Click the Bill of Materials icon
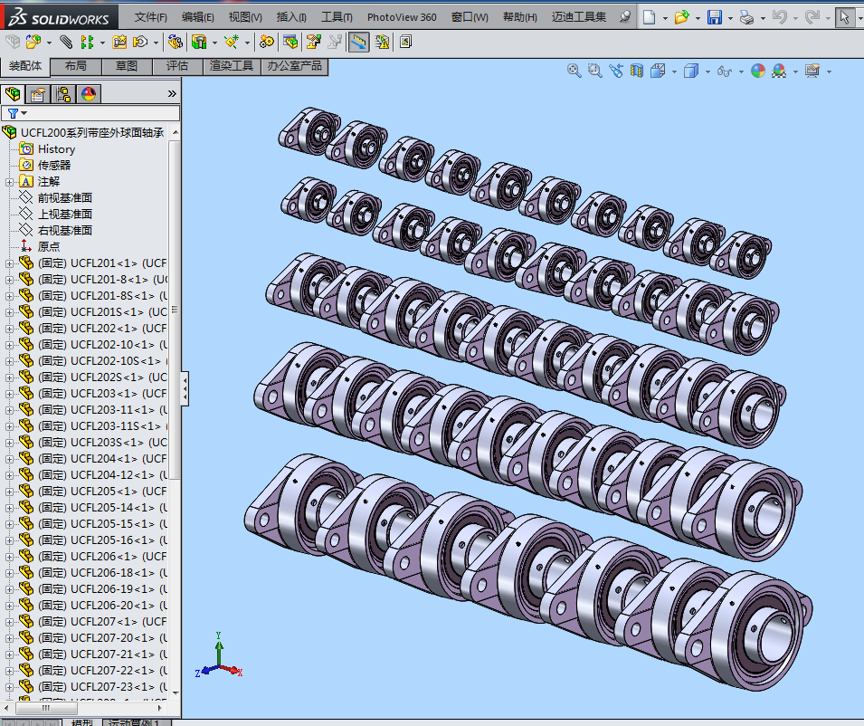This screenshot has height=726, width=864. pos(290,42)
